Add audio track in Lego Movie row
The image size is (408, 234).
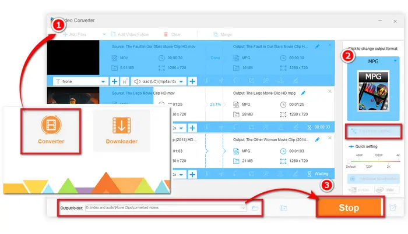coord(192,128)
